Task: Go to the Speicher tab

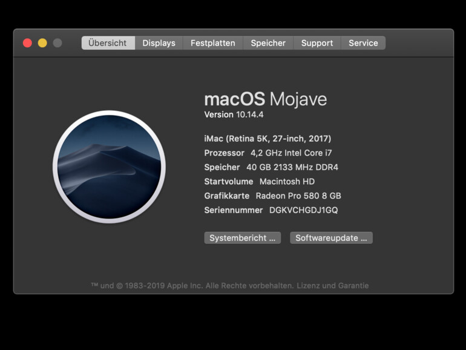Action: coord(268,43)
